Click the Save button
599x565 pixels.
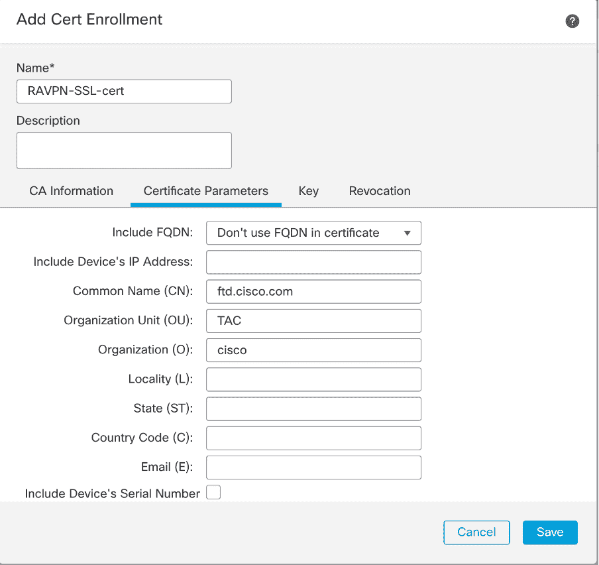(x=550, y=532)
